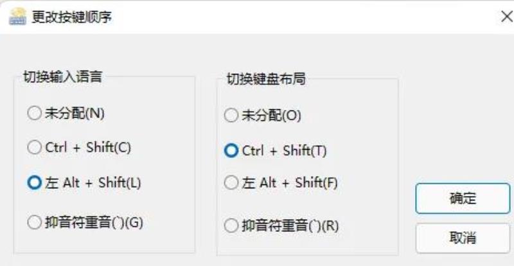Screen dimensions: 514x266
Task: Click the 取消 button
Action: 463,238
